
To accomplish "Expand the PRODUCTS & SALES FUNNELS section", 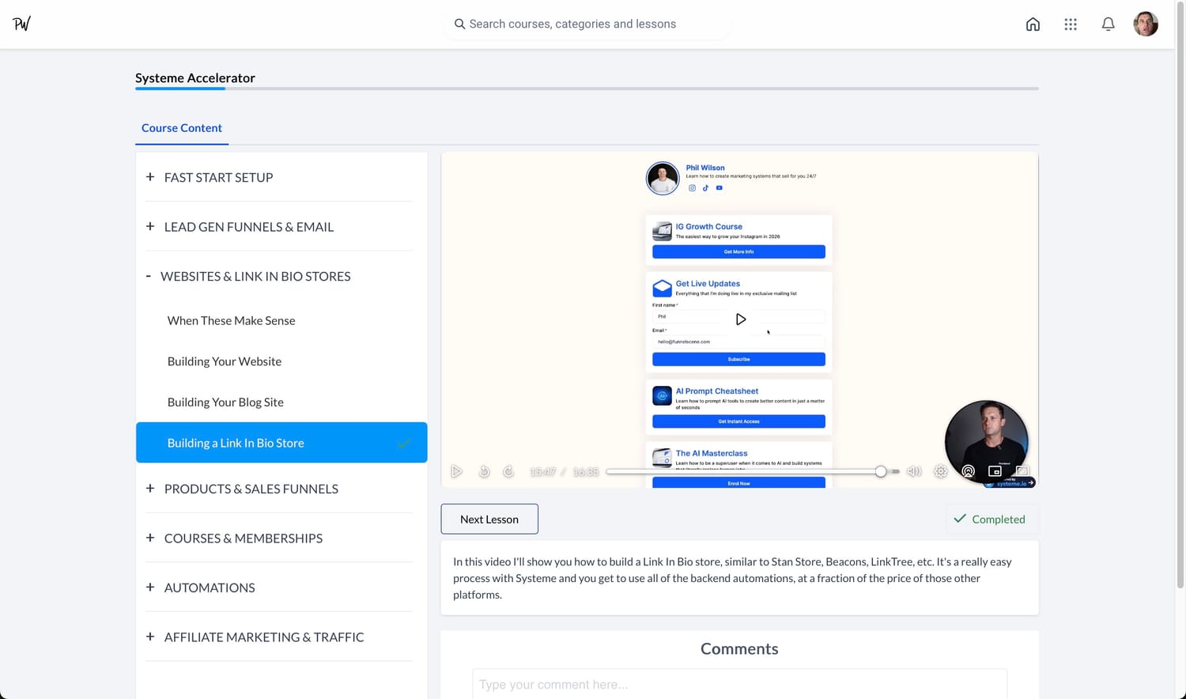I will (x=251, y=489).
